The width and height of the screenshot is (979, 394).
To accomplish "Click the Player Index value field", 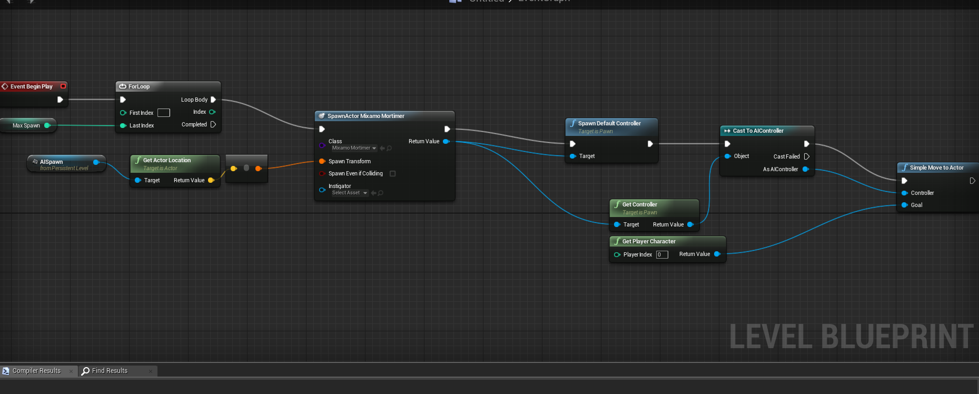I will point(662,254).
